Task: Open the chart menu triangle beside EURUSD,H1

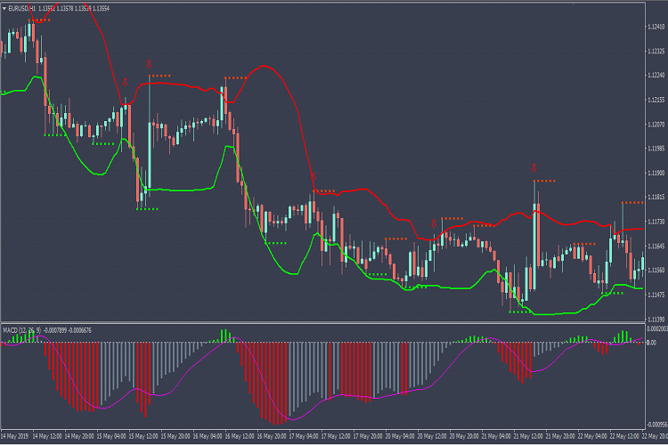Action: tap(4, 9)
